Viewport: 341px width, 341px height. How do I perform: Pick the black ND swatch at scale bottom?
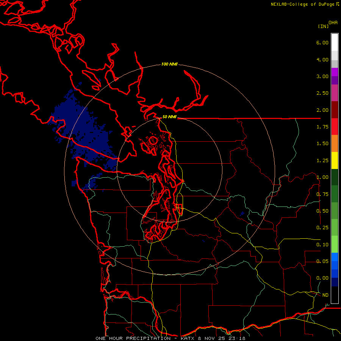pyautogui.click(x=335, y=295)
